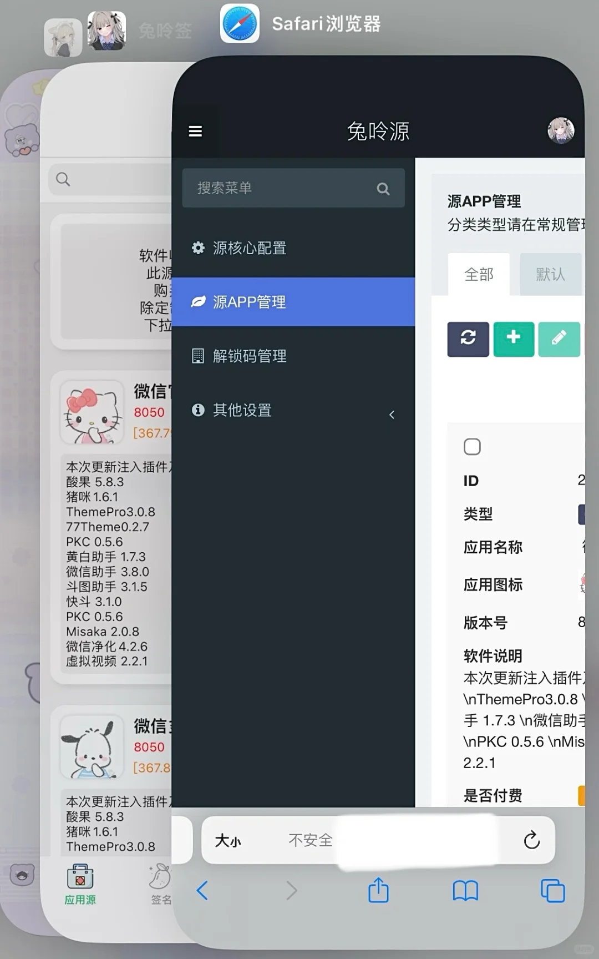The width and height of the screenshot is (599, 959).
Task: Open Safari bookmarks book icon
Action: pyautogui.click(x=465, y=891)
